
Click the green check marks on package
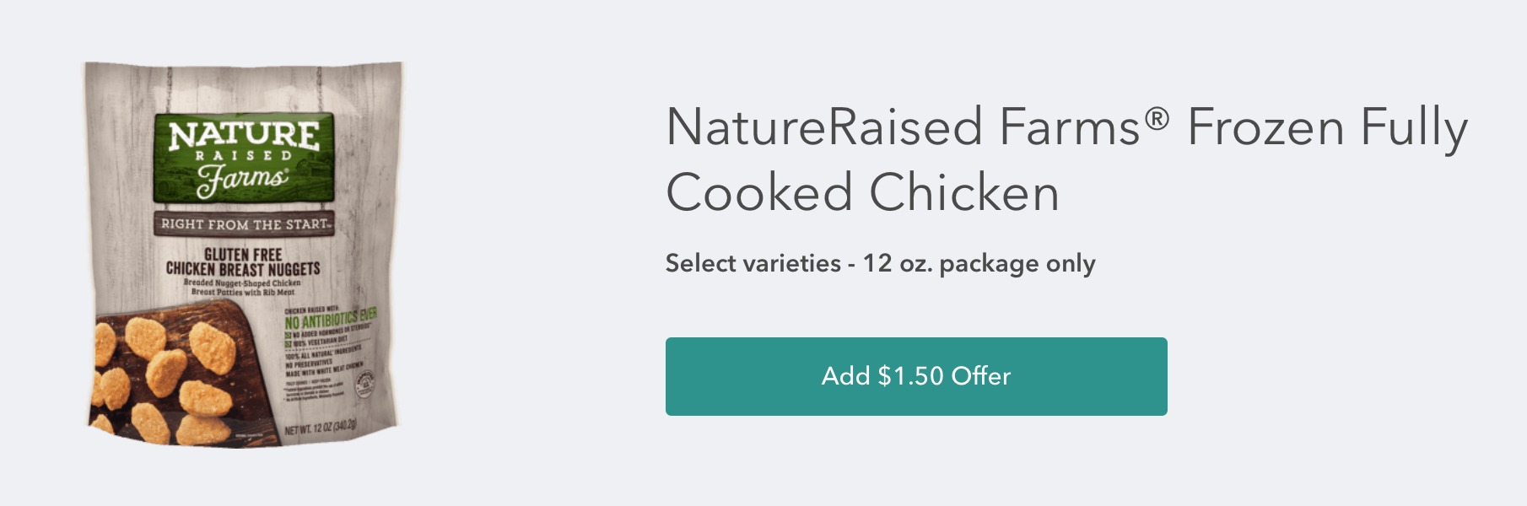288,339
